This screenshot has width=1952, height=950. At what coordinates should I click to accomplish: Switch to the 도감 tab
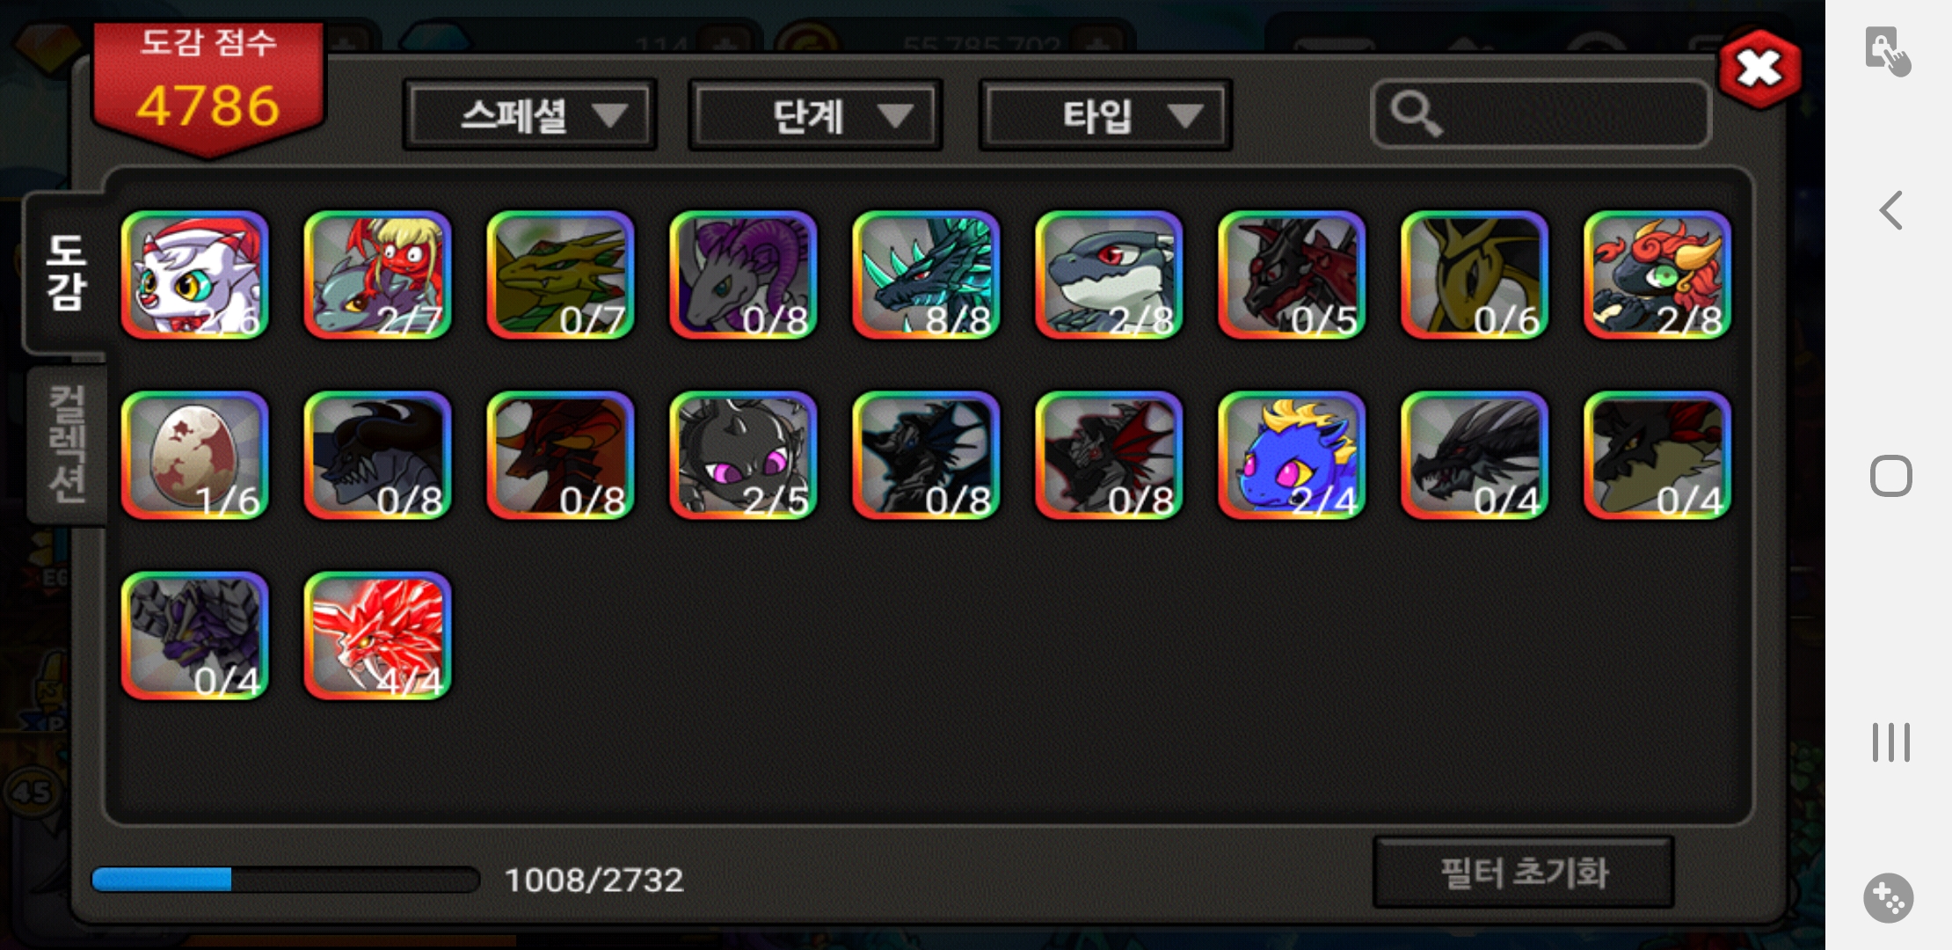pos(66,273)
